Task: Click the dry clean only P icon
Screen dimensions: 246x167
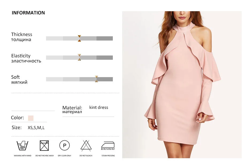Action: [x=64, y=145]
